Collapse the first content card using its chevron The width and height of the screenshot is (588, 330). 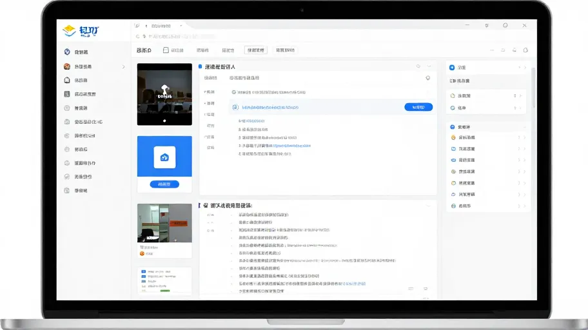429,66
